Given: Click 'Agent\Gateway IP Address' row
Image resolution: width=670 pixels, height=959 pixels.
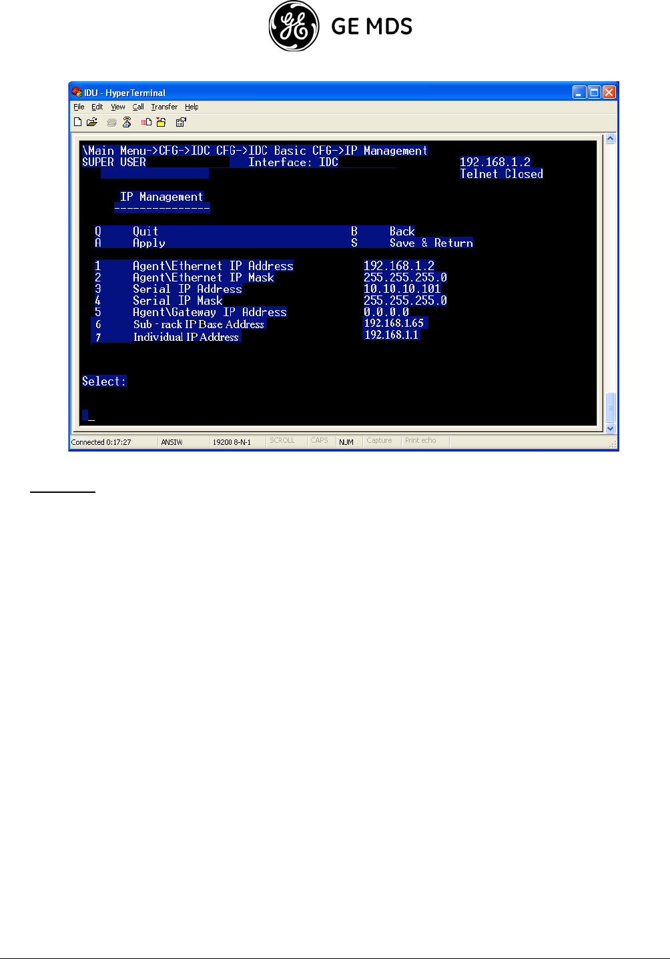Looking at the screenshot, I should coord(210,312).
